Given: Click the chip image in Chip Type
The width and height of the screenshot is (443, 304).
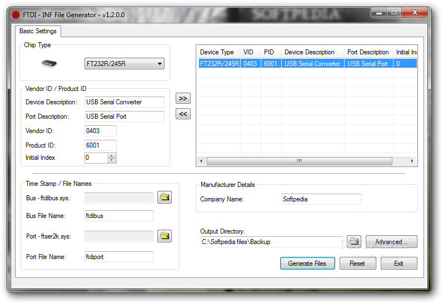Looking at the screenshot, I should pyautogui.click(x=49, y=64).
